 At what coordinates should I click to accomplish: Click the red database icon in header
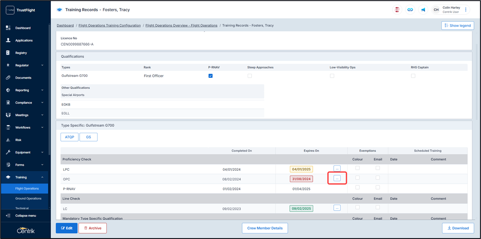tap(397, 10)
